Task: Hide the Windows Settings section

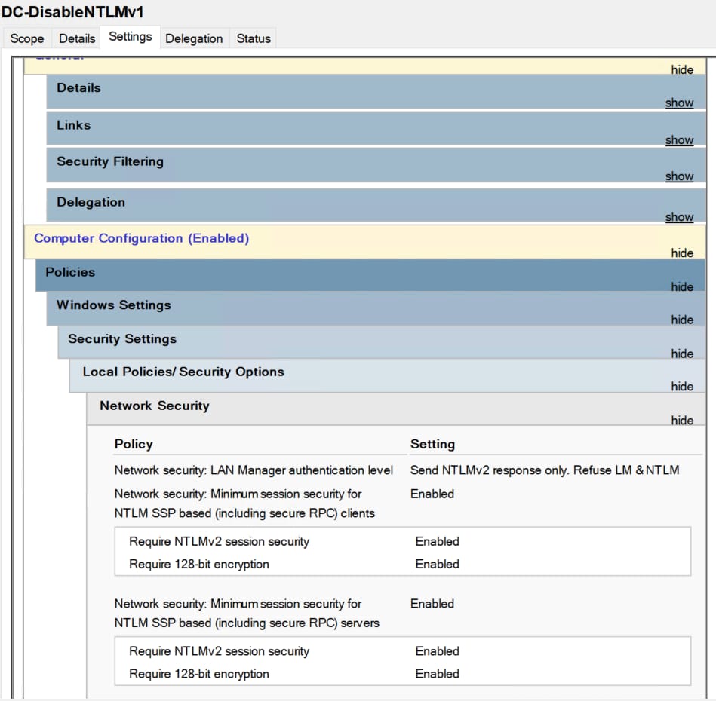Action: (x=682, y=320)
